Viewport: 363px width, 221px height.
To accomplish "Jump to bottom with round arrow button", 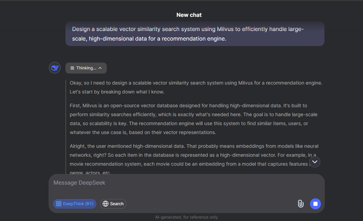I will 315,162.
